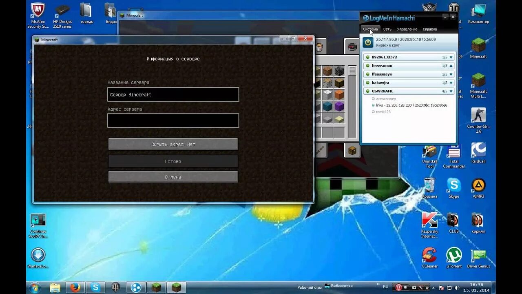This screenshot has width=522, height=294.
Task: Open the µTorrent desktop shortcut
Action: tap(454, 258)
